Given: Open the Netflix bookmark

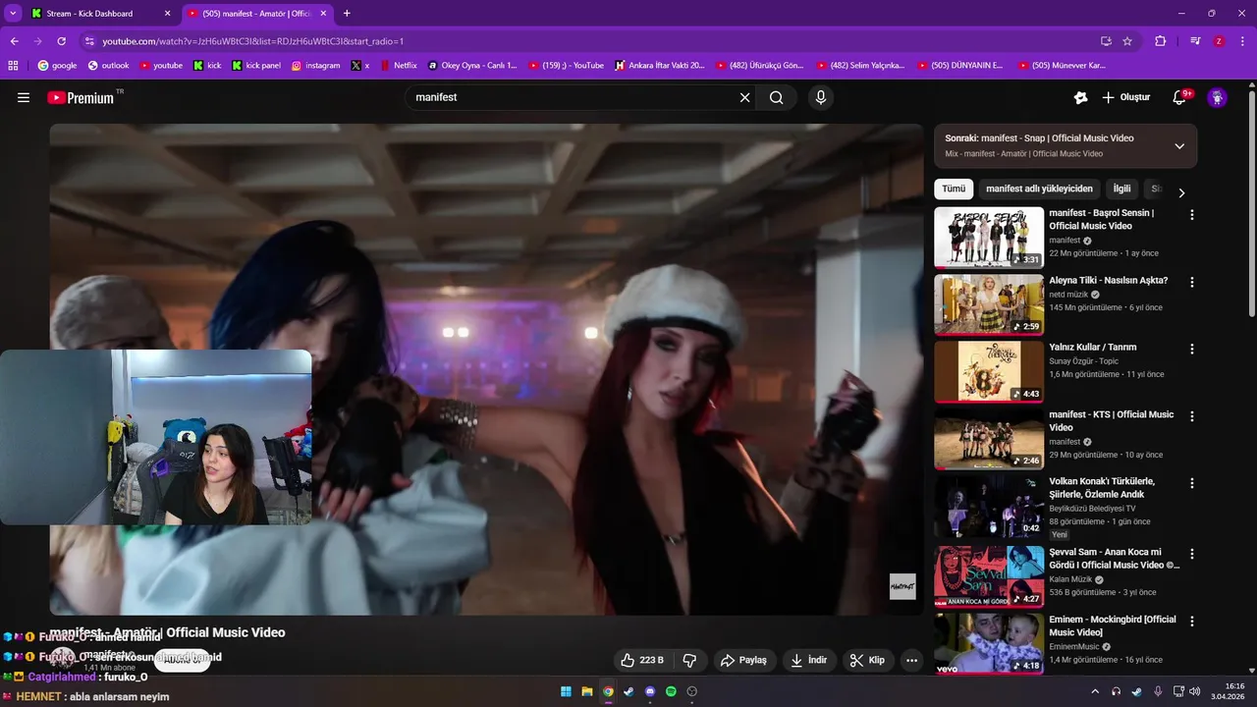Looking at the screenshot, I should point(398,66).
